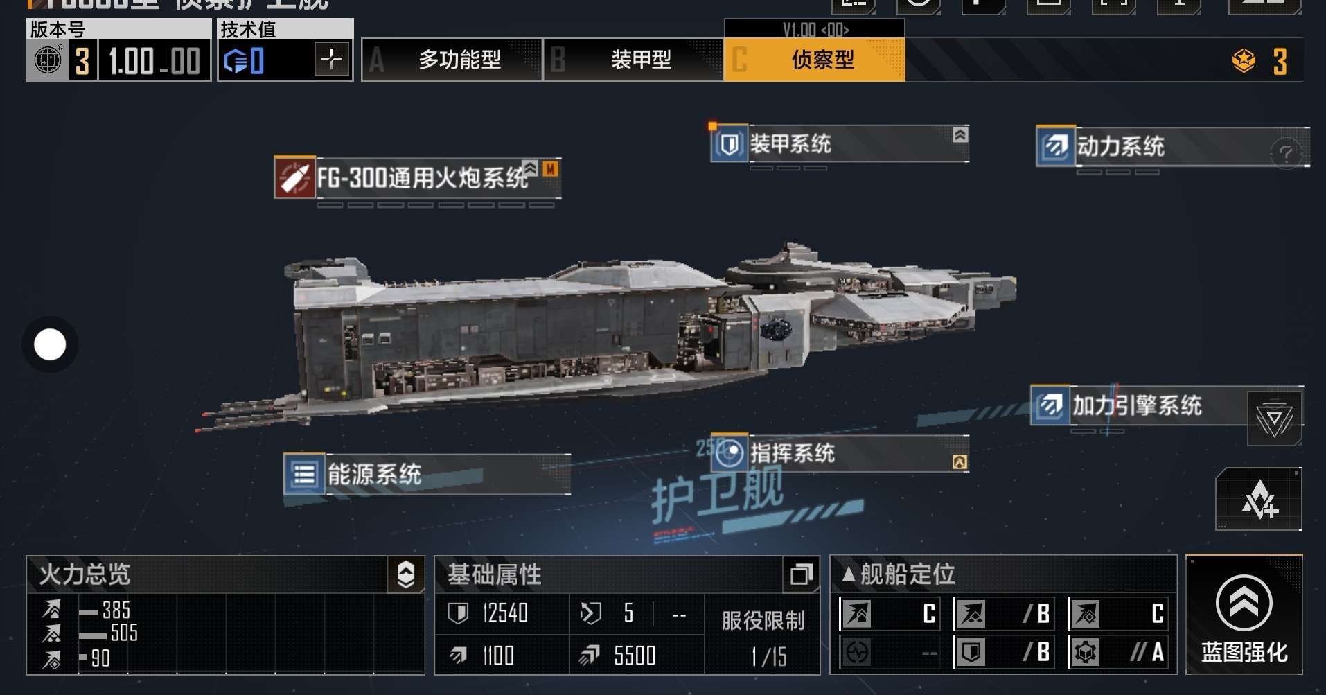
Task: Open the blueprint enhancement button
Action: coord(1244,615)
